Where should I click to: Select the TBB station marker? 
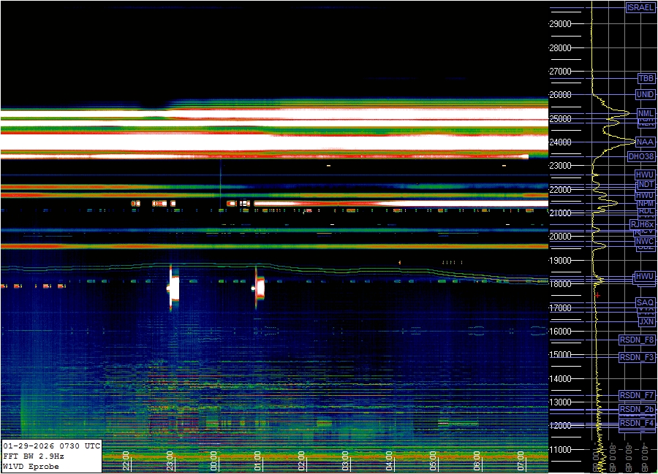click(x=646, y=78)
